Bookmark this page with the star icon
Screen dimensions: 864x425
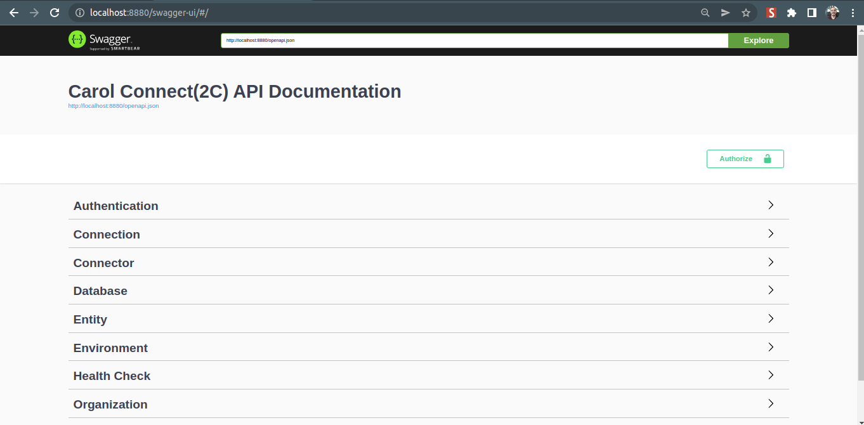pyautogui.click(x=746, y=13)
